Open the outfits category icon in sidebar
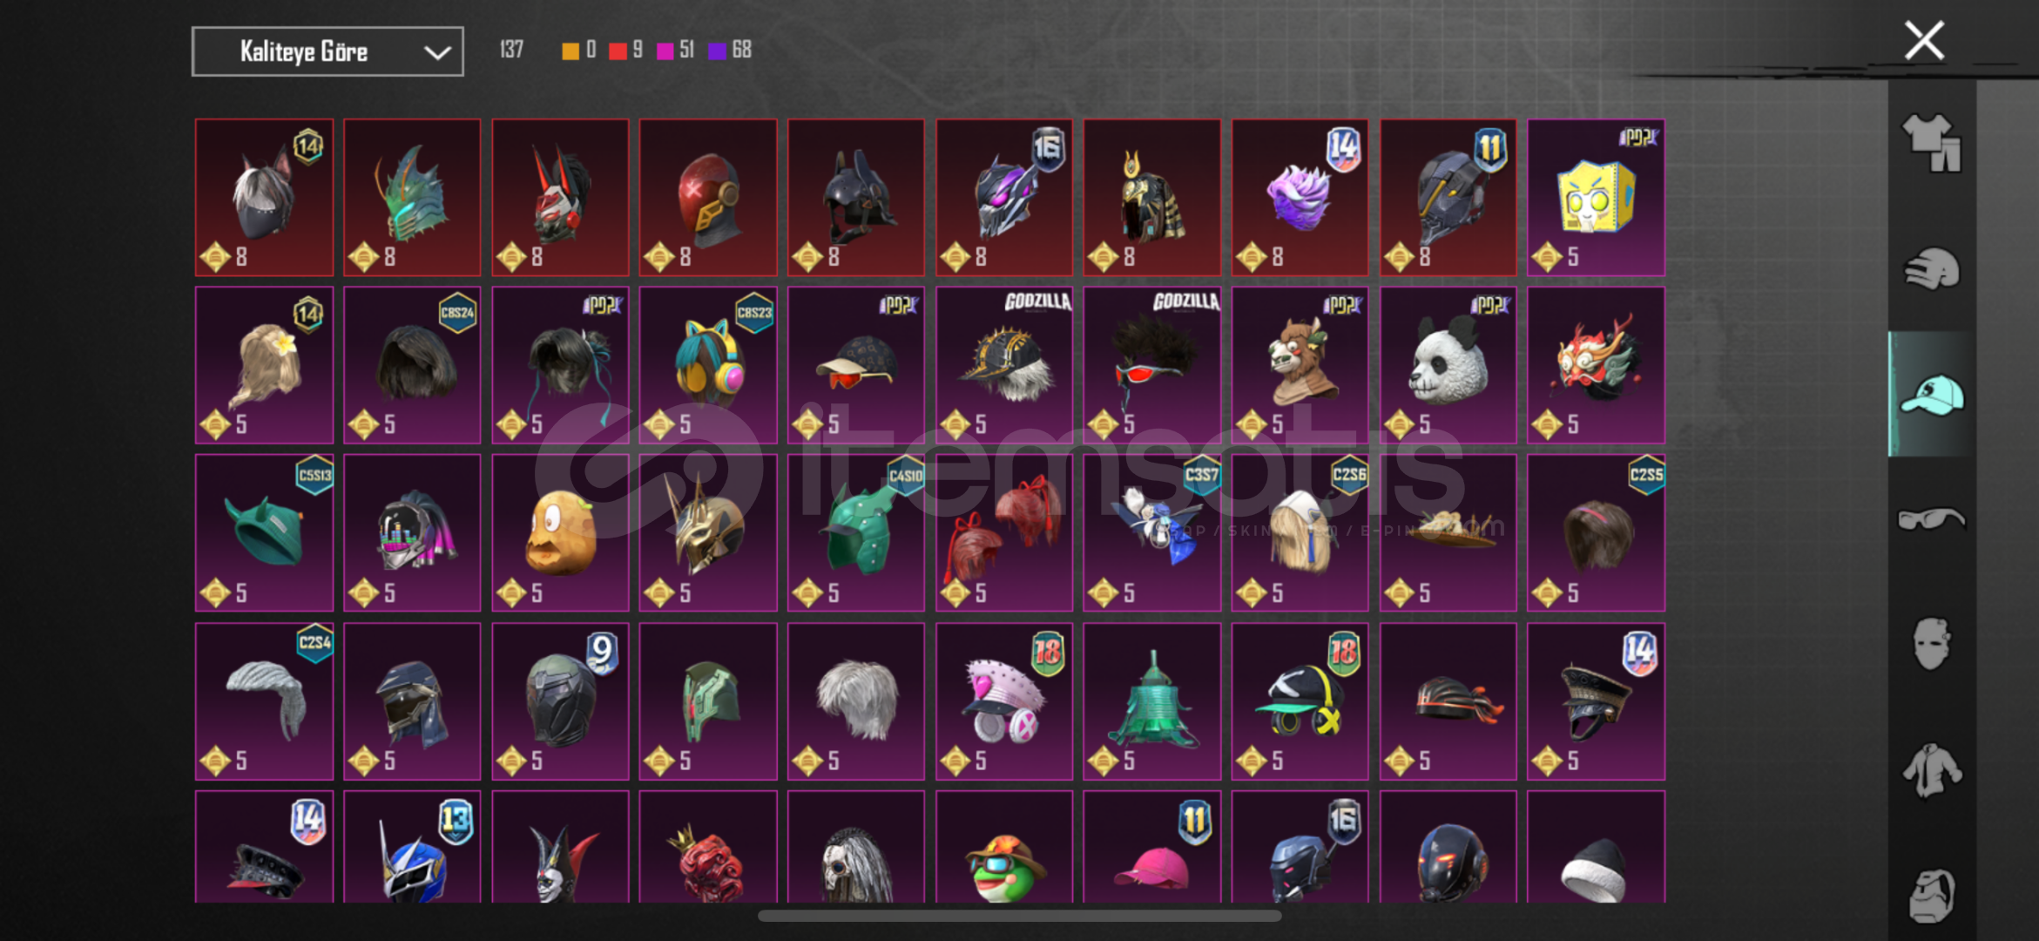Viewport: 2039px width, 941px height. (1931, 142)
